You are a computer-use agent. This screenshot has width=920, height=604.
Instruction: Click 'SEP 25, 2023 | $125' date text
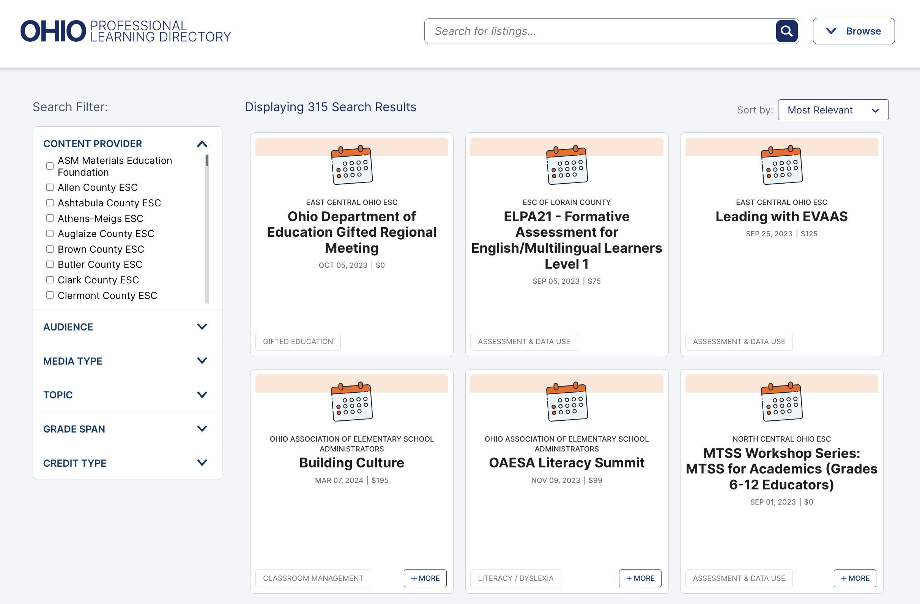pos(781,234)
